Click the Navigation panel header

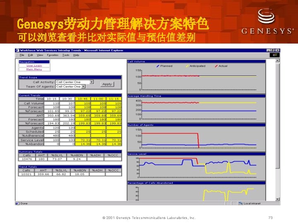point(34,62)
